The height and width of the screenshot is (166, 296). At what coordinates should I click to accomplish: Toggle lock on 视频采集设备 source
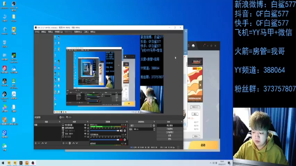(88, 128)
